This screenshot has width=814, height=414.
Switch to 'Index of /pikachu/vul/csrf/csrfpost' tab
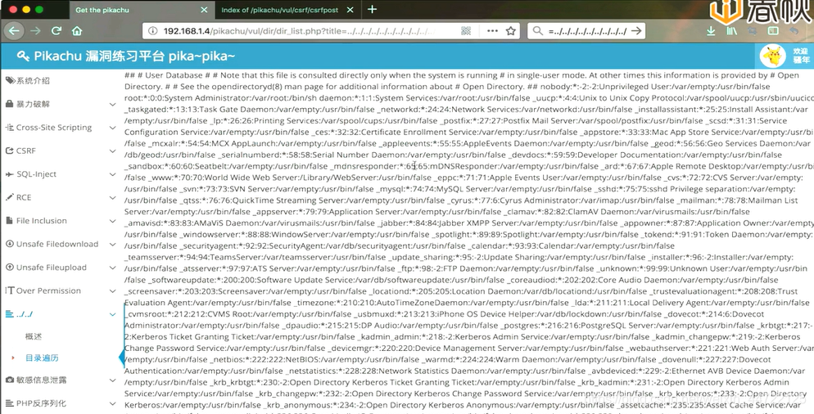coord(281,10)
